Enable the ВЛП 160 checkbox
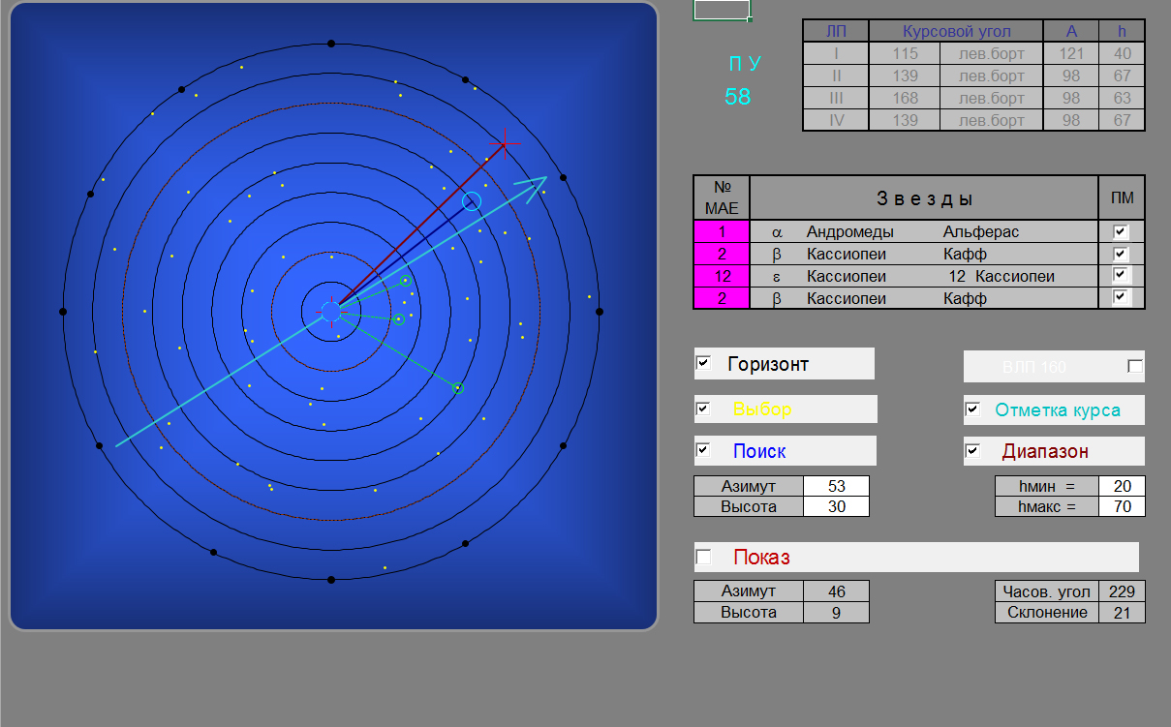The height and width of the screenshot is (727, 1171). [1135, 366]
